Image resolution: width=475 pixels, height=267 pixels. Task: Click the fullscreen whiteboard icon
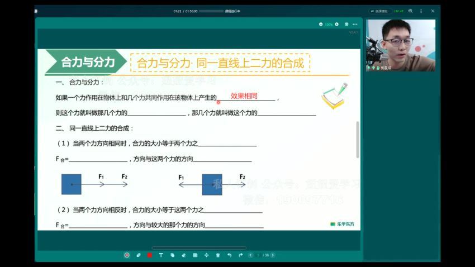[346, 24]
